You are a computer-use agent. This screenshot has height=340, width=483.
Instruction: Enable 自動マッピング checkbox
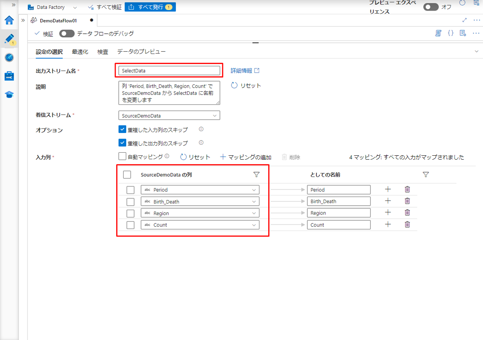122,157
